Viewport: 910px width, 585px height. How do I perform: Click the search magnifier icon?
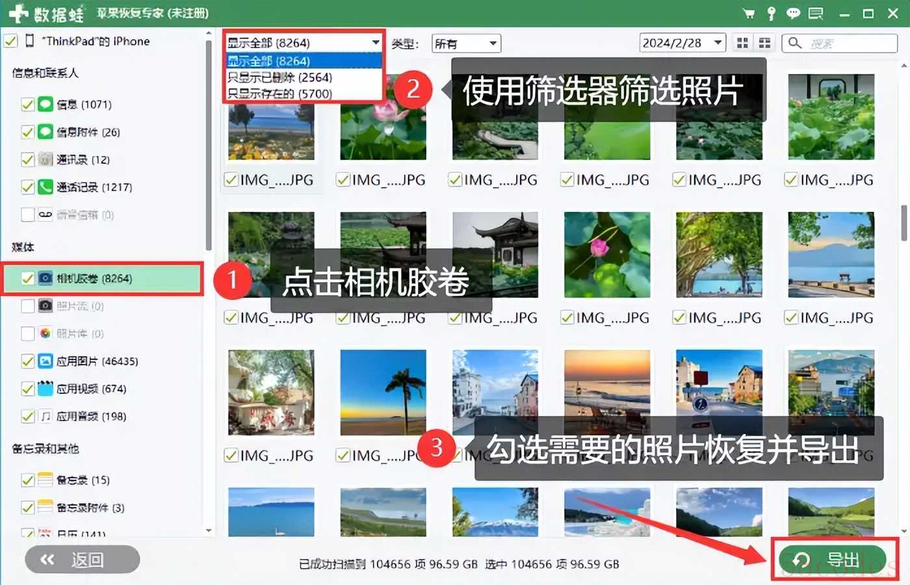pos(794,44)
